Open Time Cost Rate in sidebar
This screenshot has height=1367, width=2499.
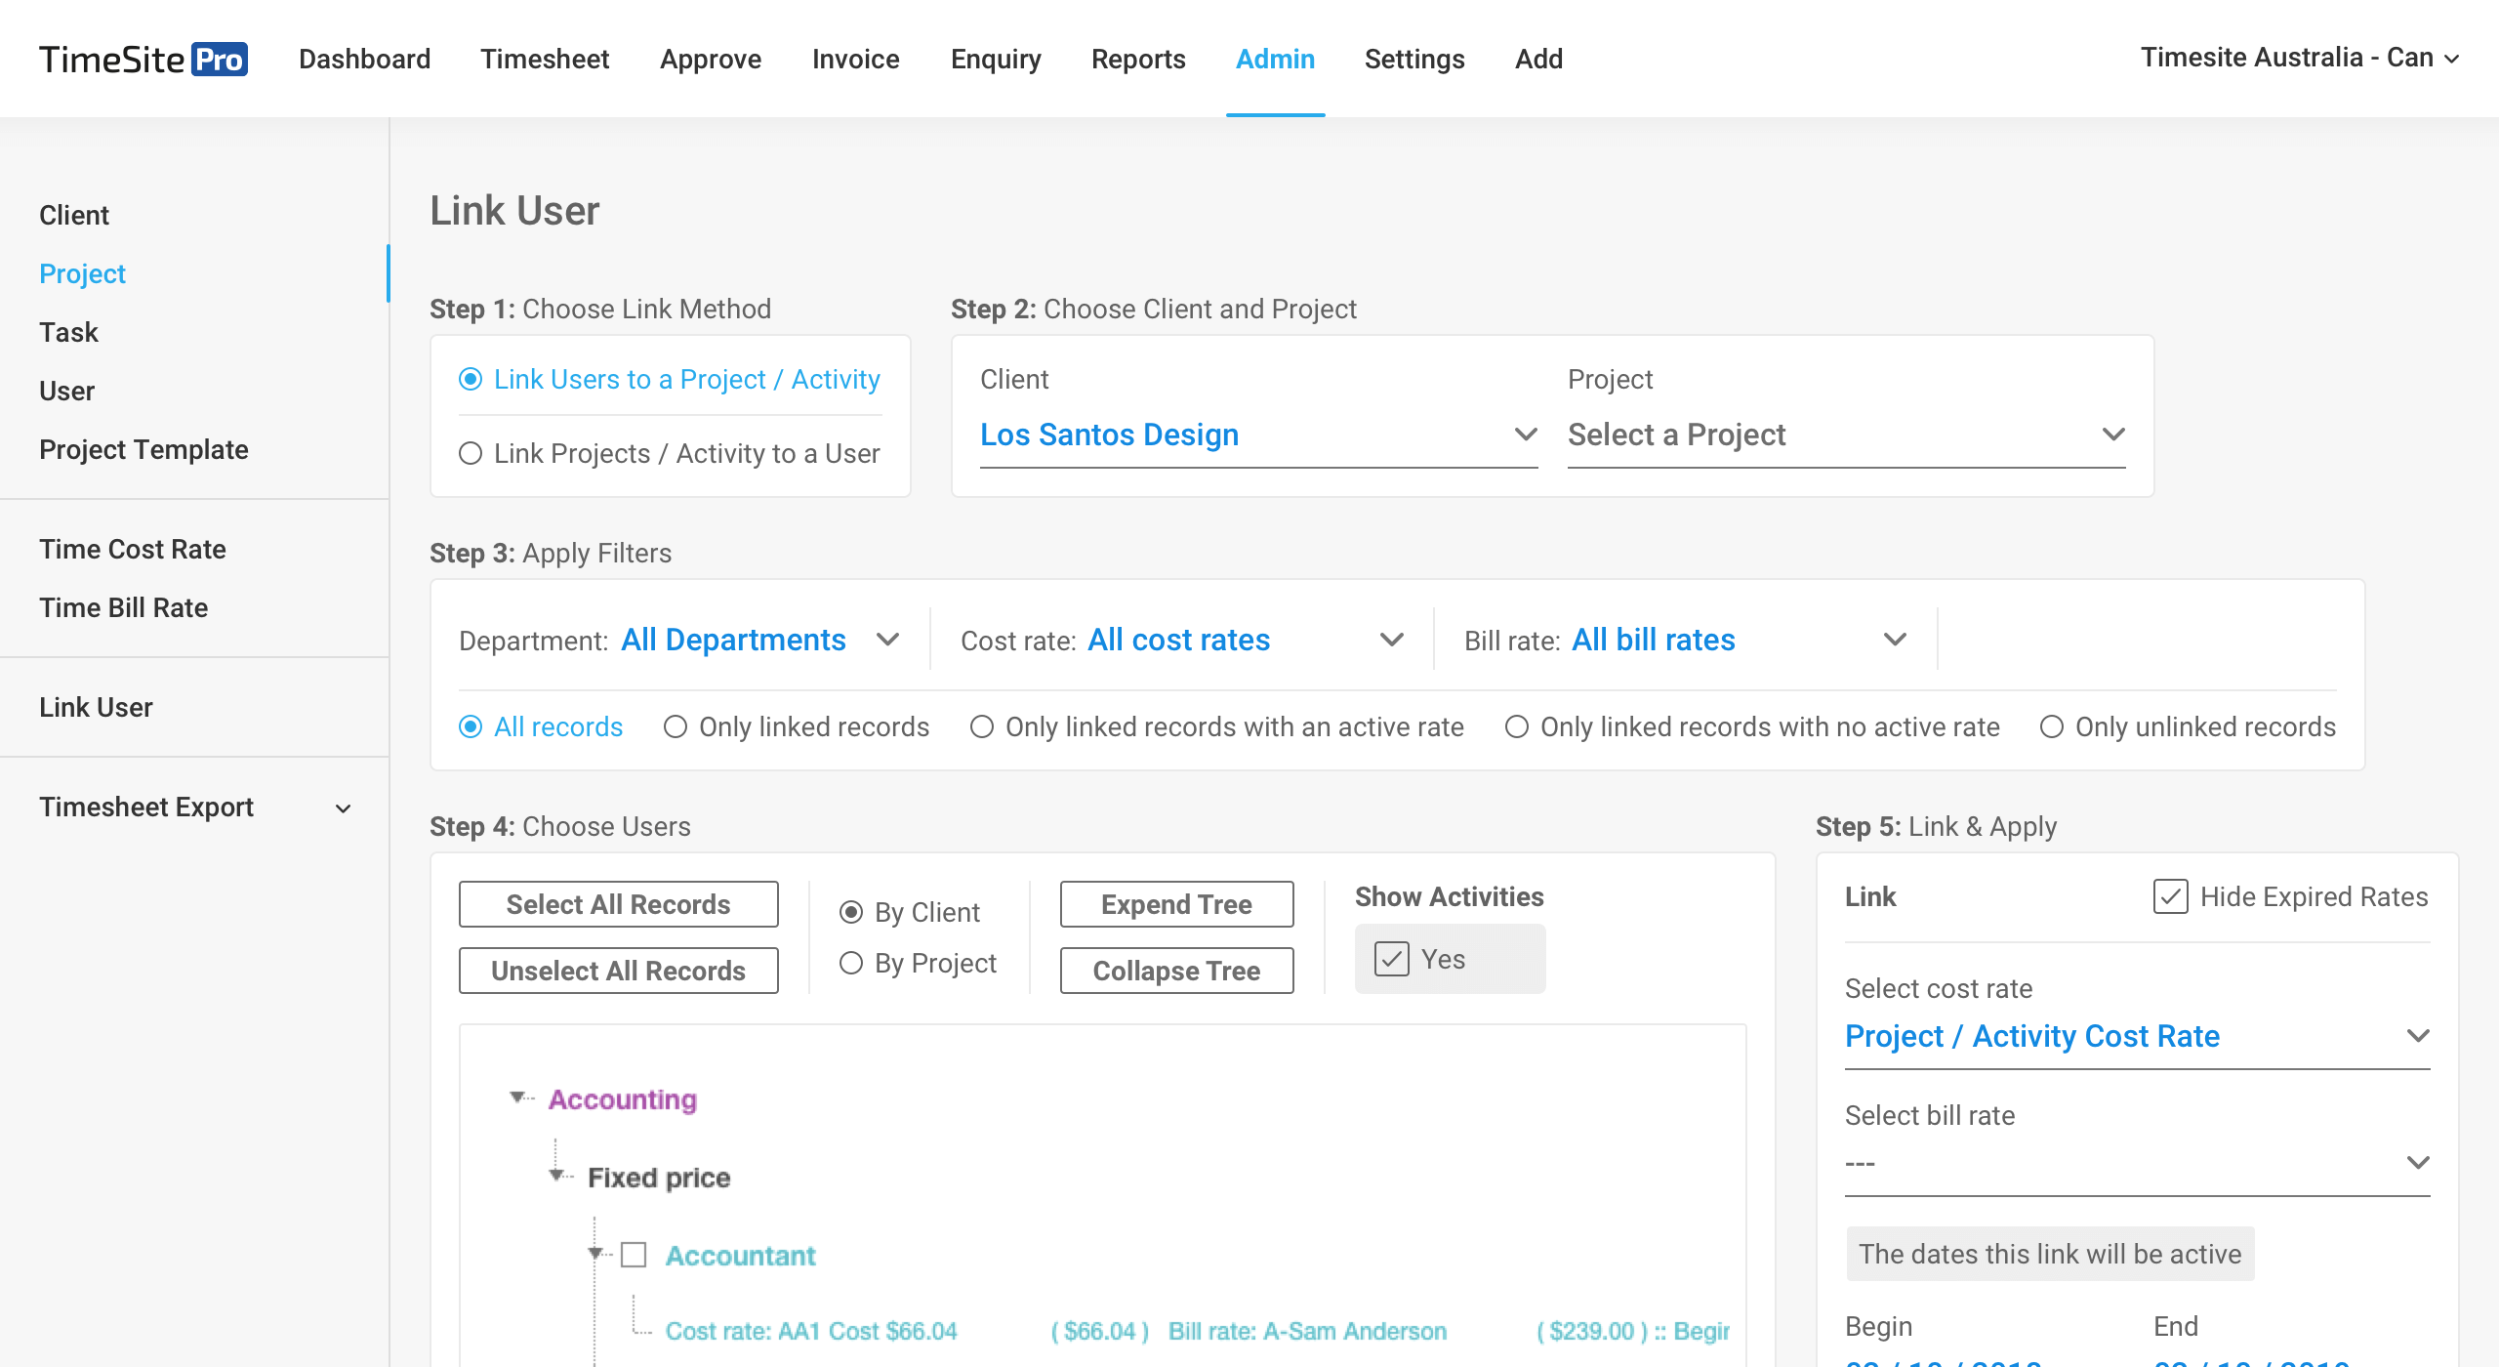coord(133,550)
